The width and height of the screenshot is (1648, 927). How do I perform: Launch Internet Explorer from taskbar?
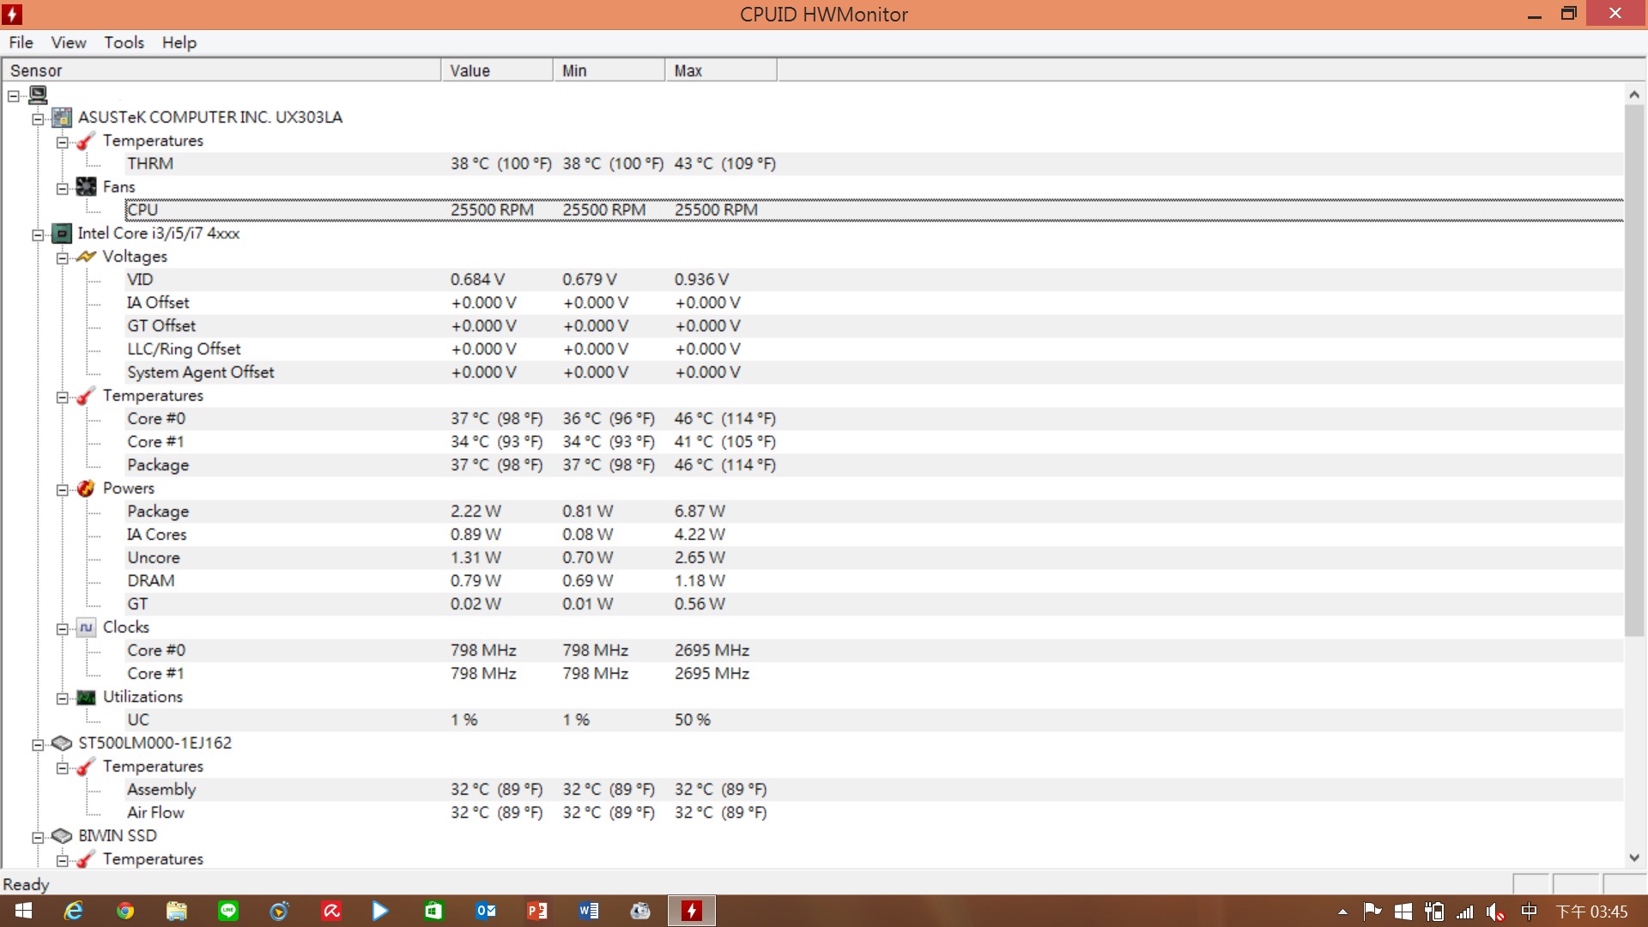pyautogui.click(x=74, y=911)
